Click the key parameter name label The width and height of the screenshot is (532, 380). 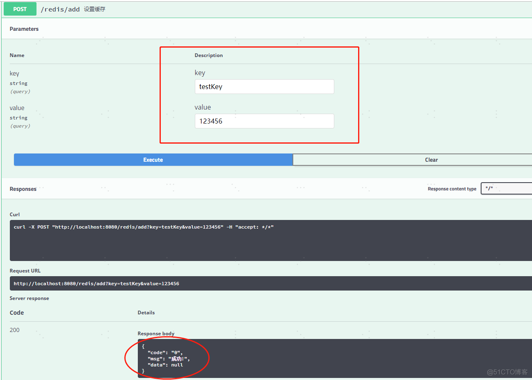[x=14, y=73]
